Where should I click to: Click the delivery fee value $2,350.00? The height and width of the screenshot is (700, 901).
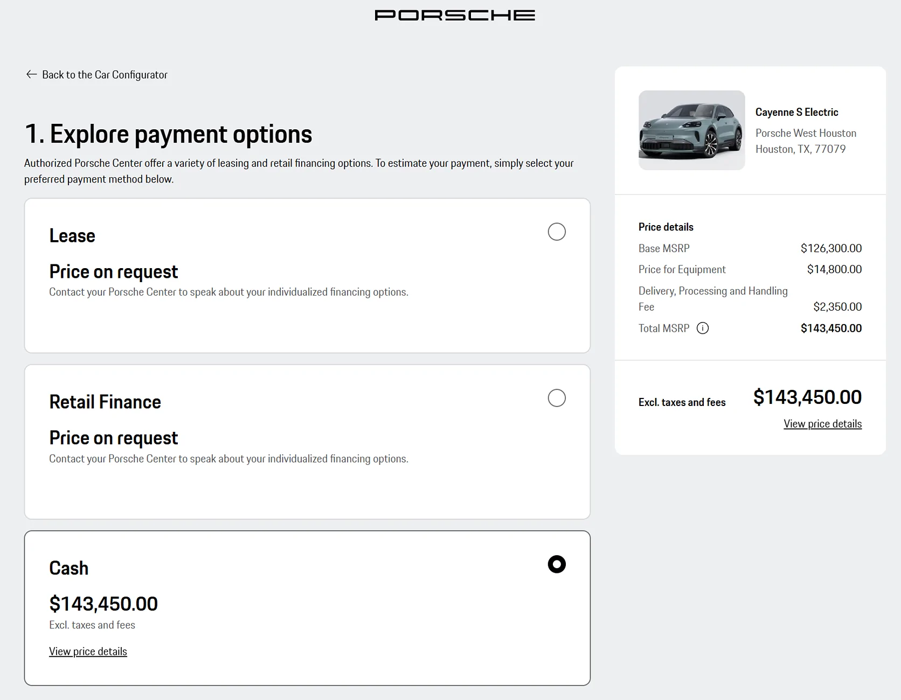pyautogui.click(x=837, y=307)
